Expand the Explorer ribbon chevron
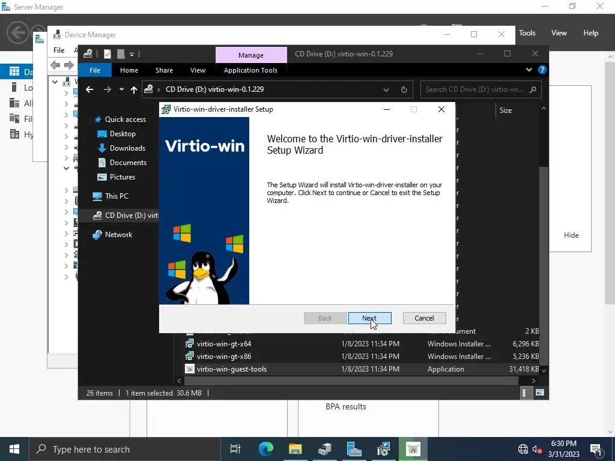615x461 pixels. 529,70
